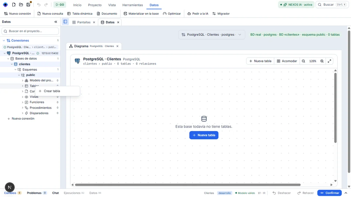Open the Vista ribbon tab
This screenshot has width=351, height=197.
[x=112, y=5]
